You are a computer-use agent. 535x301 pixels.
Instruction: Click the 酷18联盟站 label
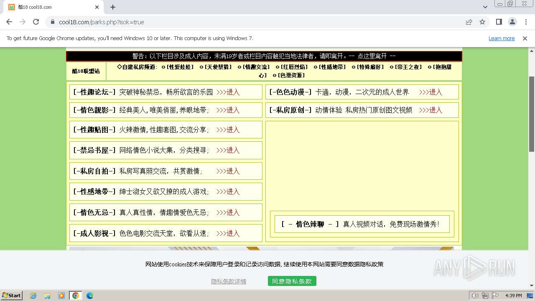coord(86,71)
